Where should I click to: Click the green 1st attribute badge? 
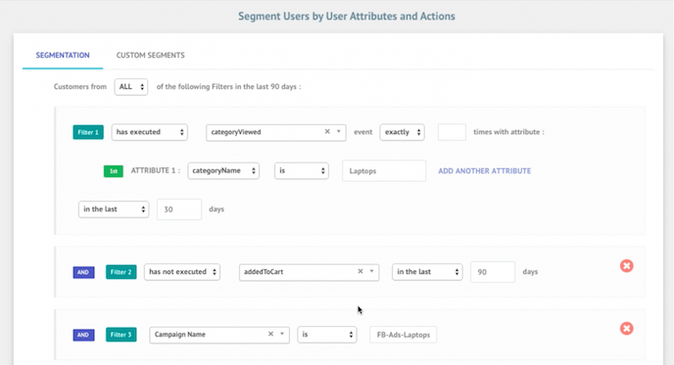pyautogui.click(x=114, y=171)
